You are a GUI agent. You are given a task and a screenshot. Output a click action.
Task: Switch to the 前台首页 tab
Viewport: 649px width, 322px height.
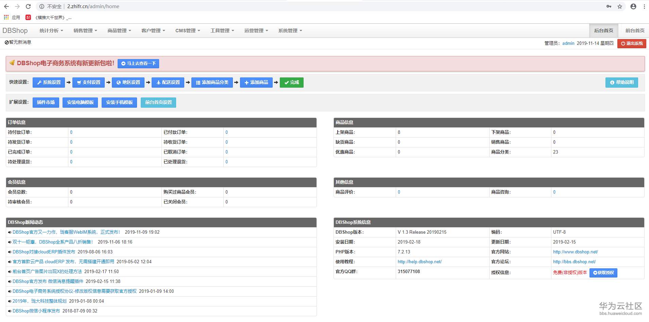point(635,31)
